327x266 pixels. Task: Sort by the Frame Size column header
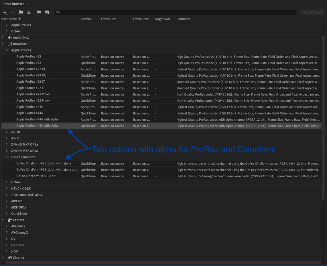coord(109,19)
